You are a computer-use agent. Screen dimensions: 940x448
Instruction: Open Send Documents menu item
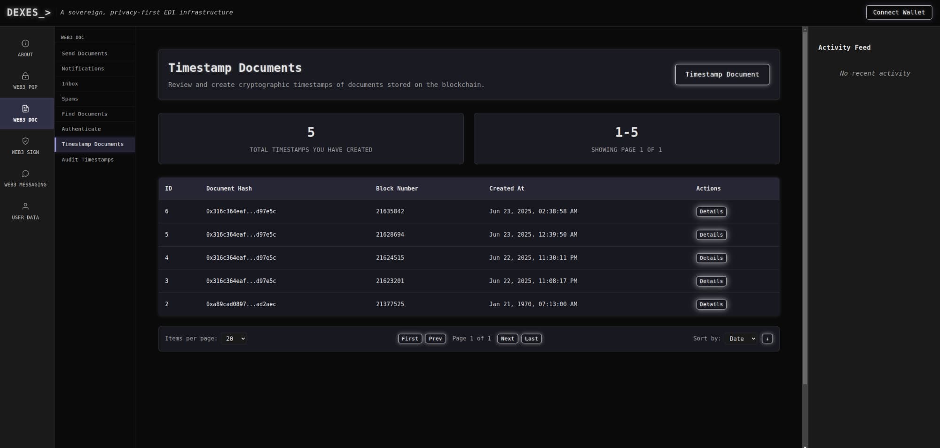(x=85, y=54)
